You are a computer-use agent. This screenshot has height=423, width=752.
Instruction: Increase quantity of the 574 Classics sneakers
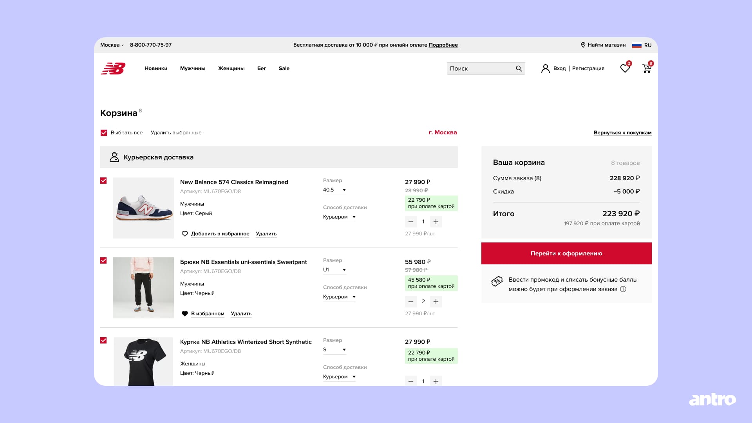pyautogui.click(x=436, y=222)
